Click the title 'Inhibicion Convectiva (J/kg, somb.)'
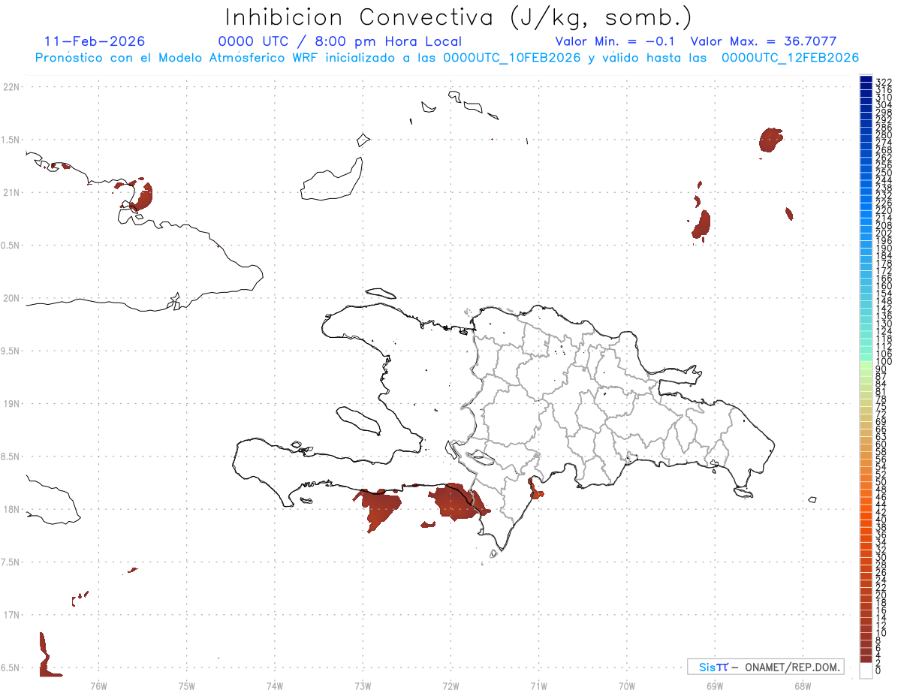This screenshot has height=696, width=901. point(459,17)
